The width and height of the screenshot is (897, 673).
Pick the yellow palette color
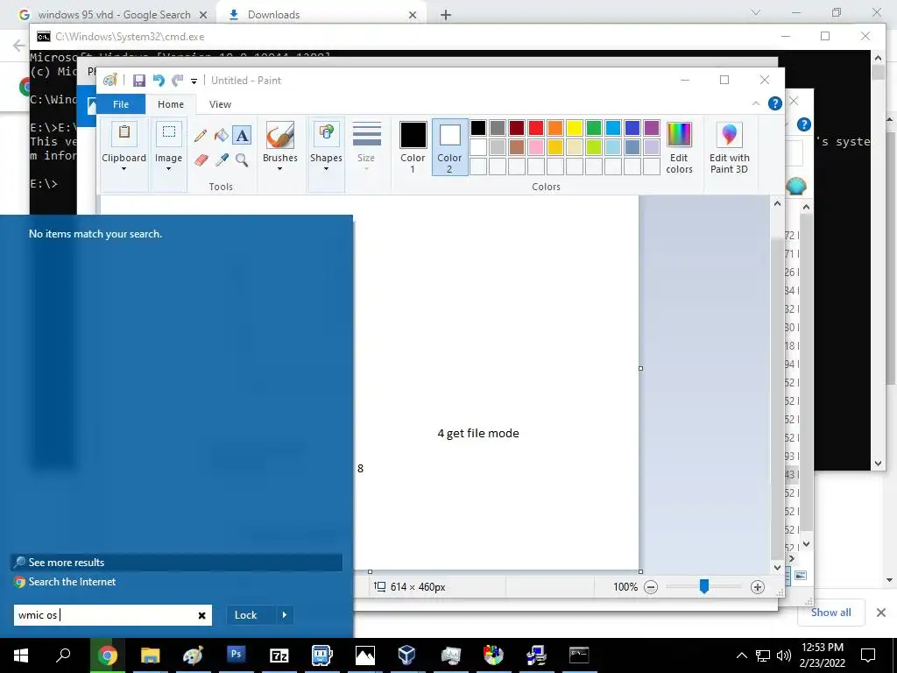coord(575,128)
